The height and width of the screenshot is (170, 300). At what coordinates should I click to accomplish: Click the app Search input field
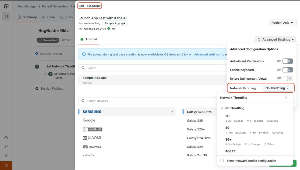point(152,68)
